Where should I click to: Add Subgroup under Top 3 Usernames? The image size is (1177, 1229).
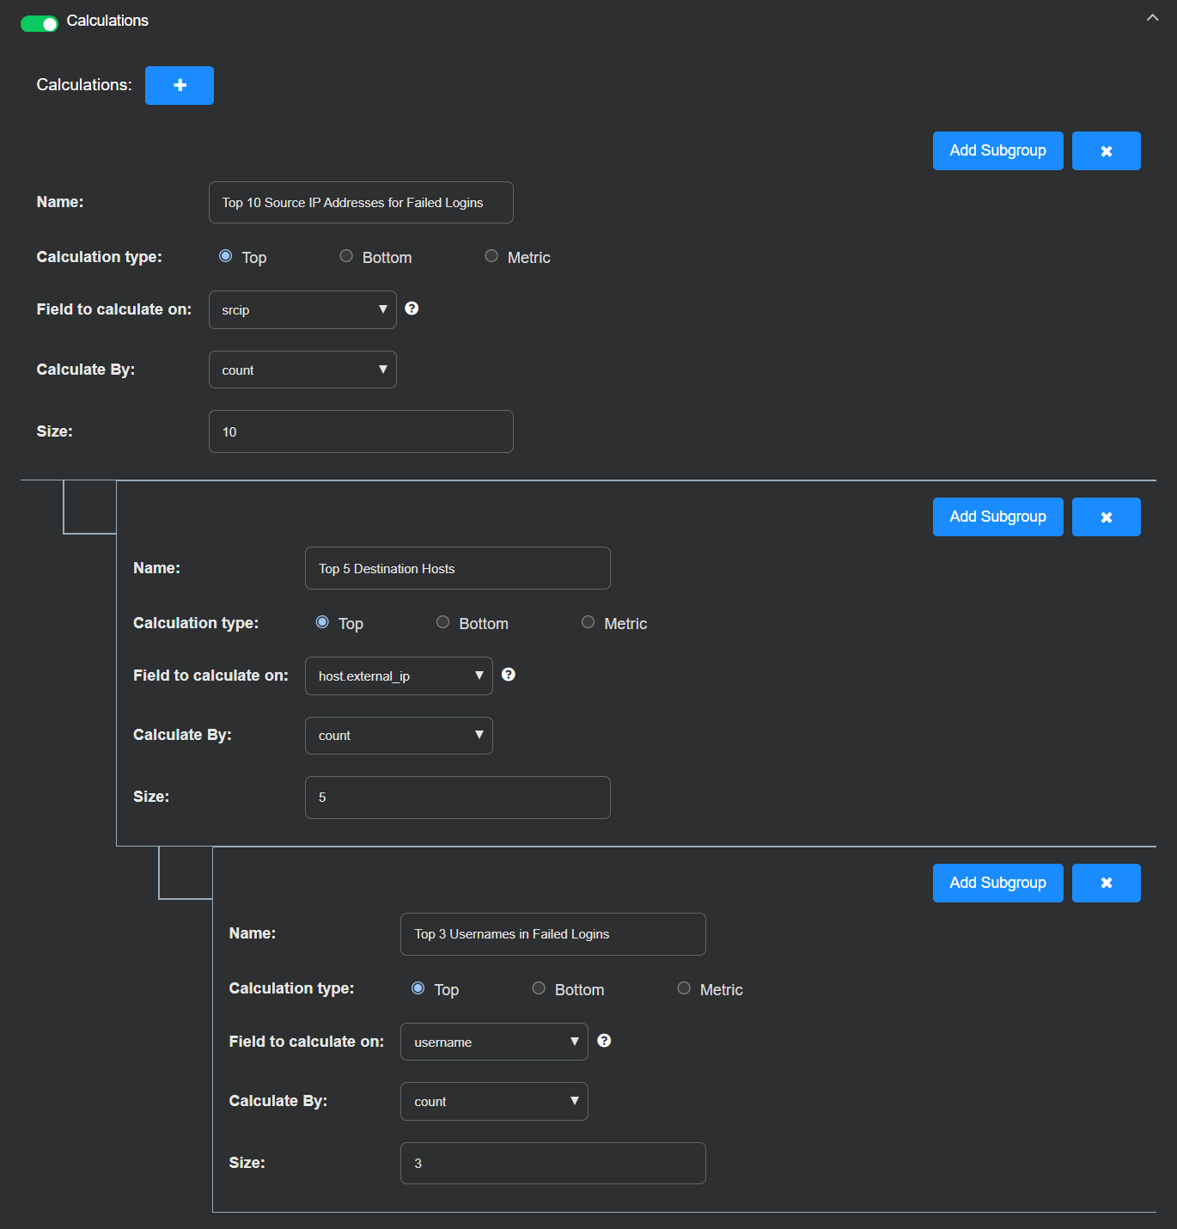(997, 884)
